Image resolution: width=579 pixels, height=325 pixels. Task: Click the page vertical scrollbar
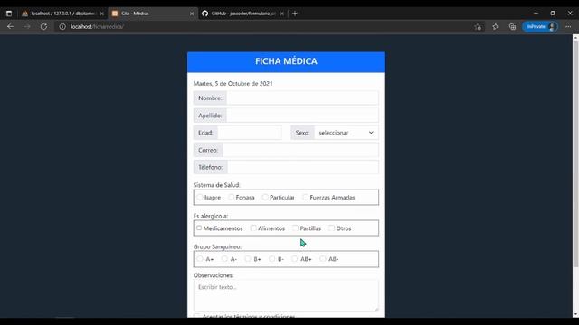[575, 153]
